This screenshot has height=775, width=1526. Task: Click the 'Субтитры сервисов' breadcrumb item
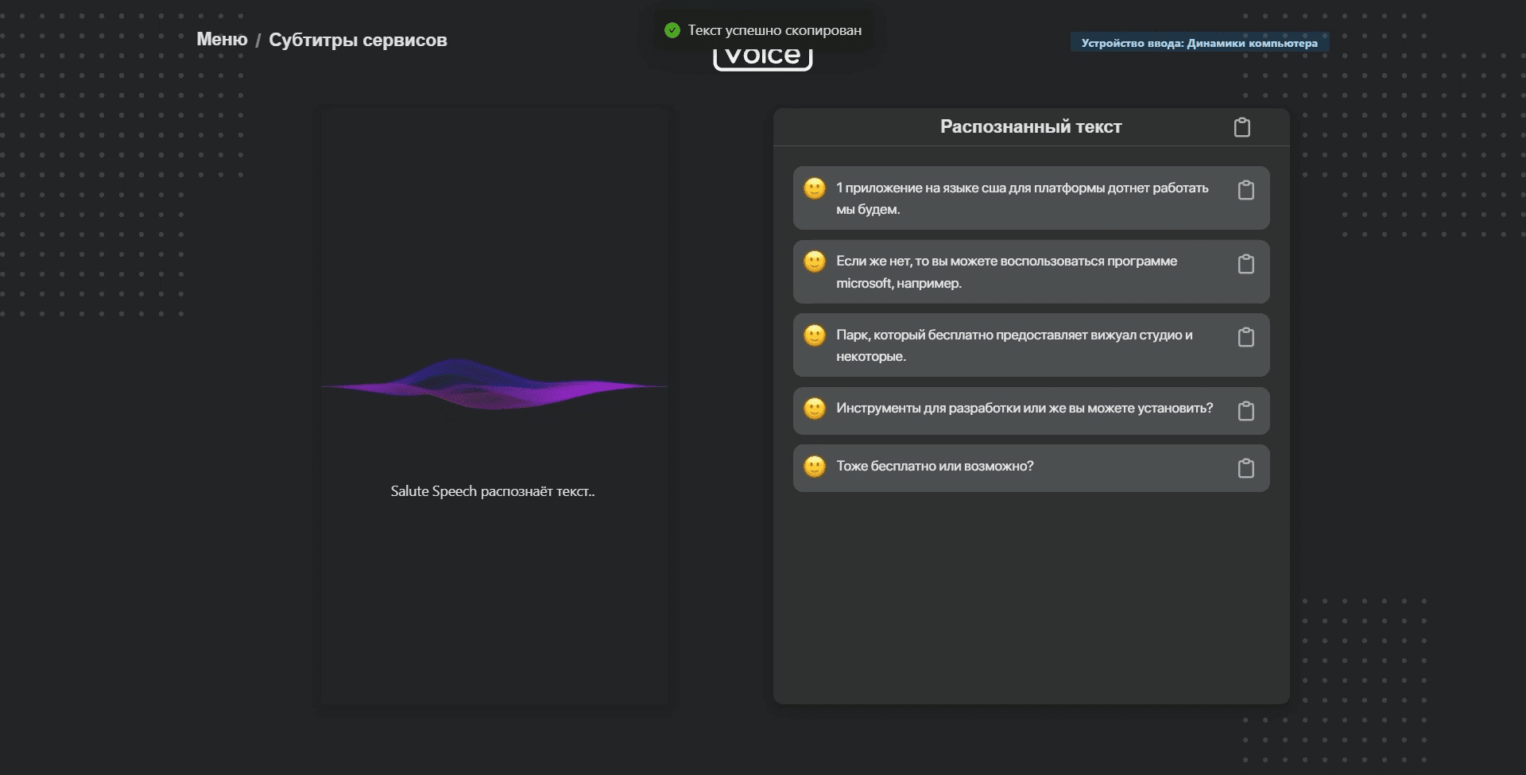pos(358,40)
